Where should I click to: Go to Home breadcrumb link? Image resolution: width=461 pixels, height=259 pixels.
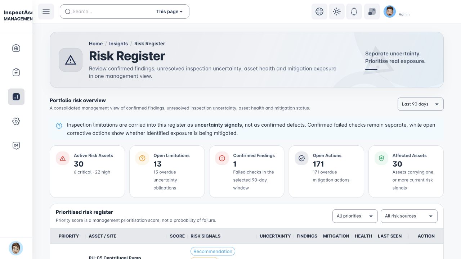pyautogui.click(x=96, y=44)
